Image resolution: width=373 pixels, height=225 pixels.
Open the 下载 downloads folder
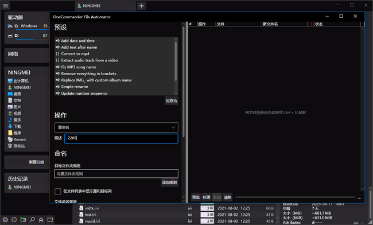(14, 126)
